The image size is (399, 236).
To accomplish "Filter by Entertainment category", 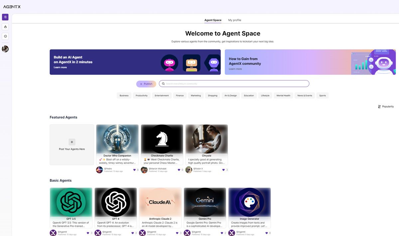I will coord(162,95).
